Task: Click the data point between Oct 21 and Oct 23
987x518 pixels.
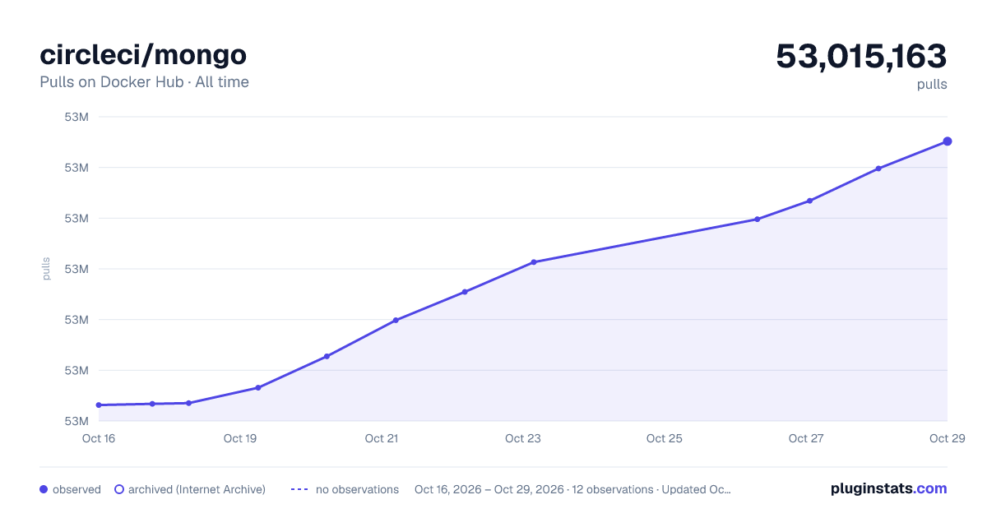Action: [x=465, y=292]
